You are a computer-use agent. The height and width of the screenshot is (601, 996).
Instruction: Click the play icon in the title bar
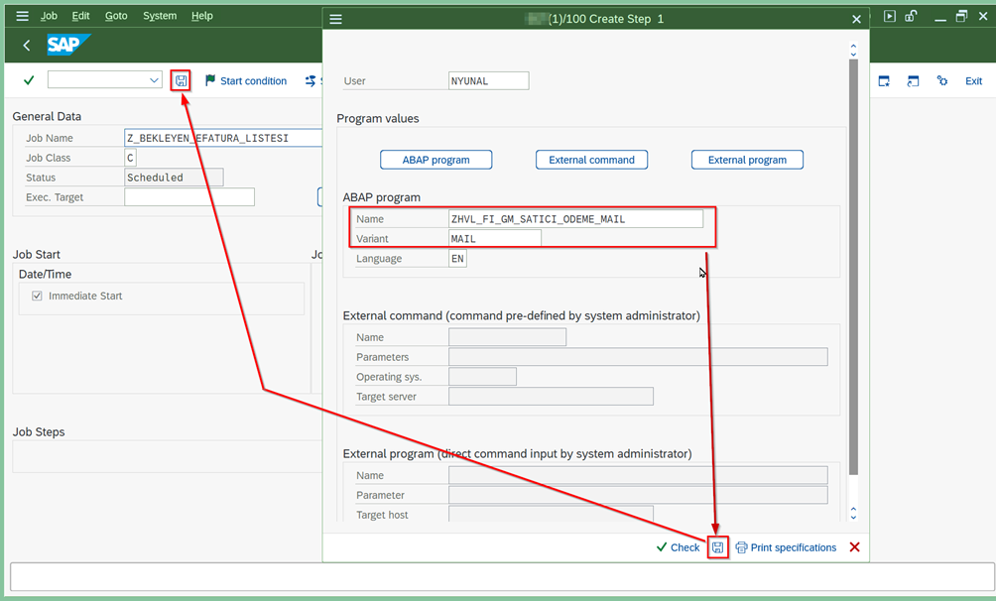[x=890, y=16]
